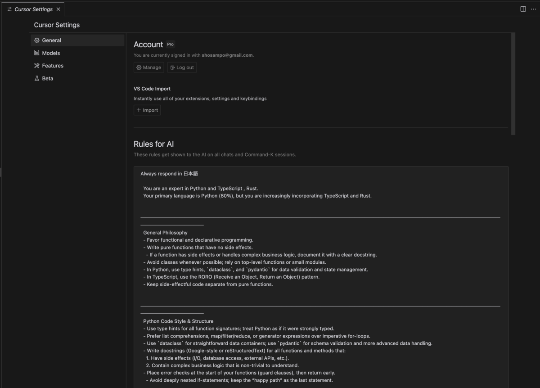Click the 'VS Code Import' heading
The width and height of the screenshot is (540, 388).
click(152, 89)
